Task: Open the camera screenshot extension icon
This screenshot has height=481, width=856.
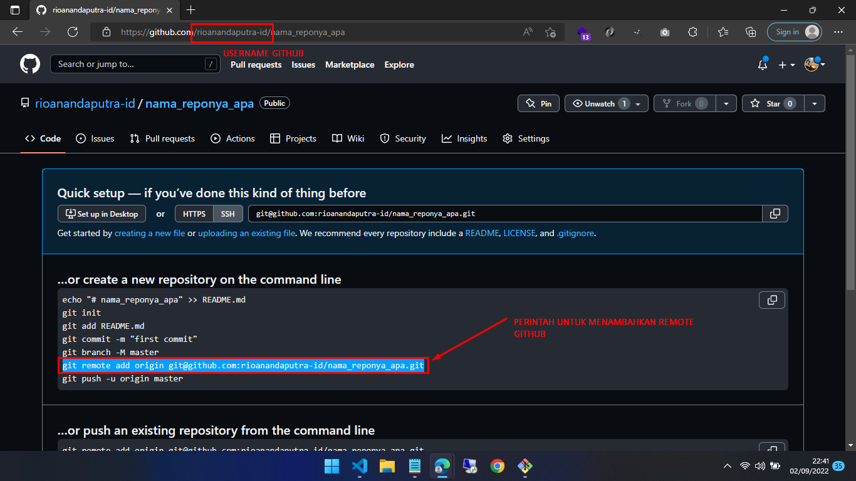Action: (665, 32)
